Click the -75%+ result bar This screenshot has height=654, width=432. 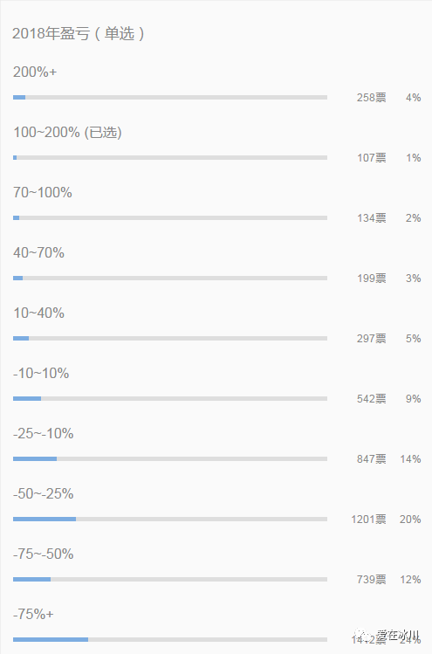point(170,639)
